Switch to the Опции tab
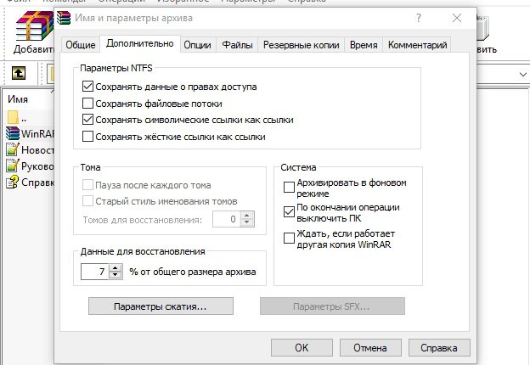The width and height of the screenshot is (530, 365). click(x=197, y=45)
